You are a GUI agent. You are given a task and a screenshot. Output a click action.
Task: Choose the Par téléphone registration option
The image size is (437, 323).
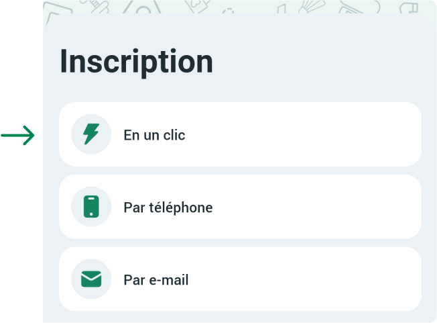pos(240,207)
